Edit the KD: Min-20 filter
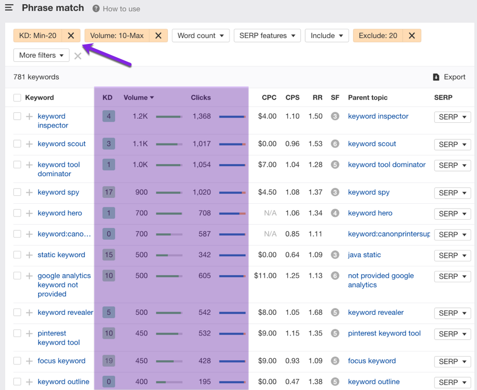This screenshot has width=477, height=390. pos(38,35)
